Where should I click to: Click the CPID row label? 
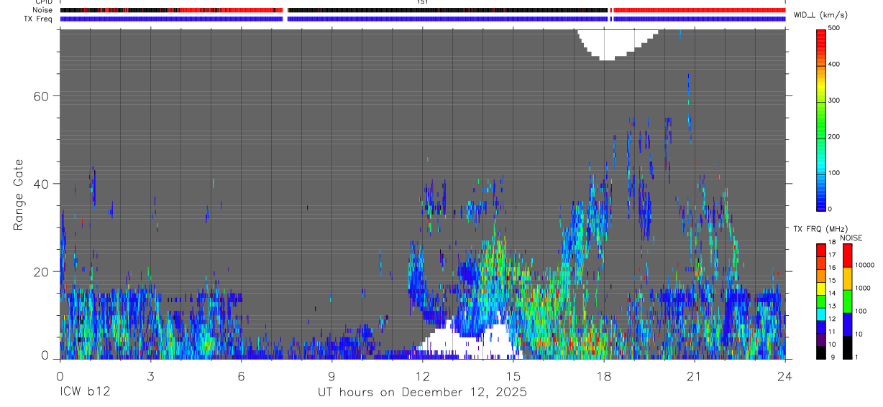(x=45, y=2)
